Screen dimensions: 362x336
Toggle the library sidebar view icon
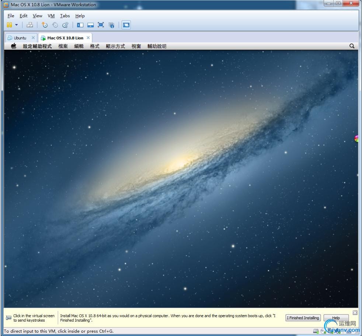[80, 25]
